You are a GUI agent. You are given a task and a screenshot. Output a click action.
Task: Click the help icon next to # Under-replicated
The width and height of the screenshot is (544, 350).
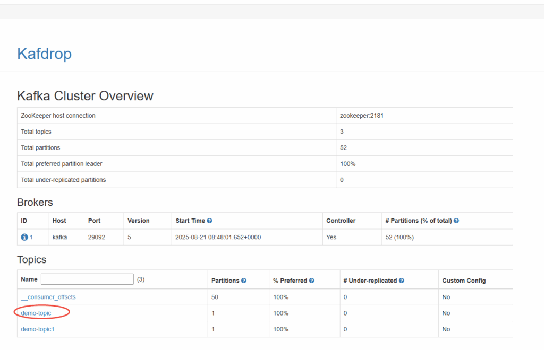[402, 281]
